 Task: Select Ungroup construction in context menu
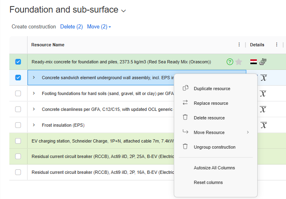pyautogui.click(x=214, y=147)
